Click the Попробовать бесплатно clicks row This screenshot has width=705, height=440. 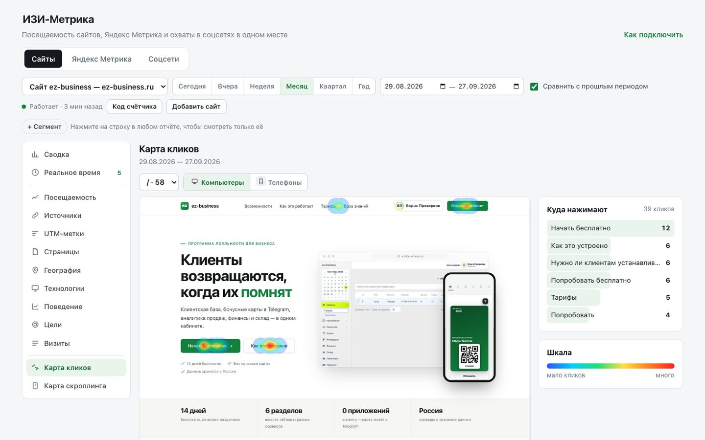[611, 280]
